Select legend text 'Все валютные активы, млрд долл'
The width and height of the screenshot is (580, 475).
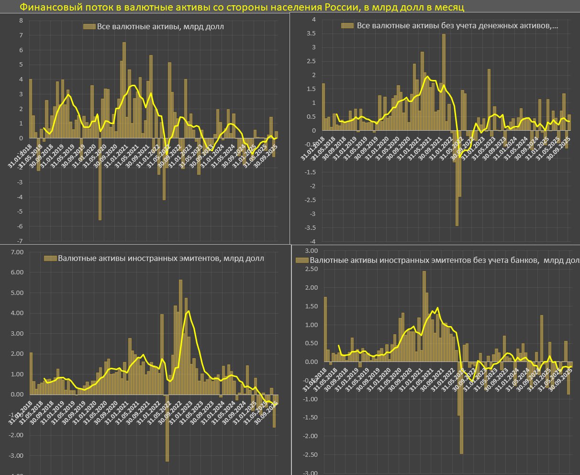160,27
